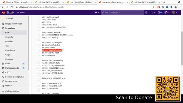183x103 pixels.
Task: Click the Issues sidebar icon
Action: [3, 64]
